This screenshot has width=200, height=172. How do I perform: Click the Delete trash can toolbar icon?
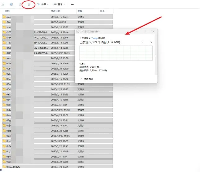(x=29, y=4)
